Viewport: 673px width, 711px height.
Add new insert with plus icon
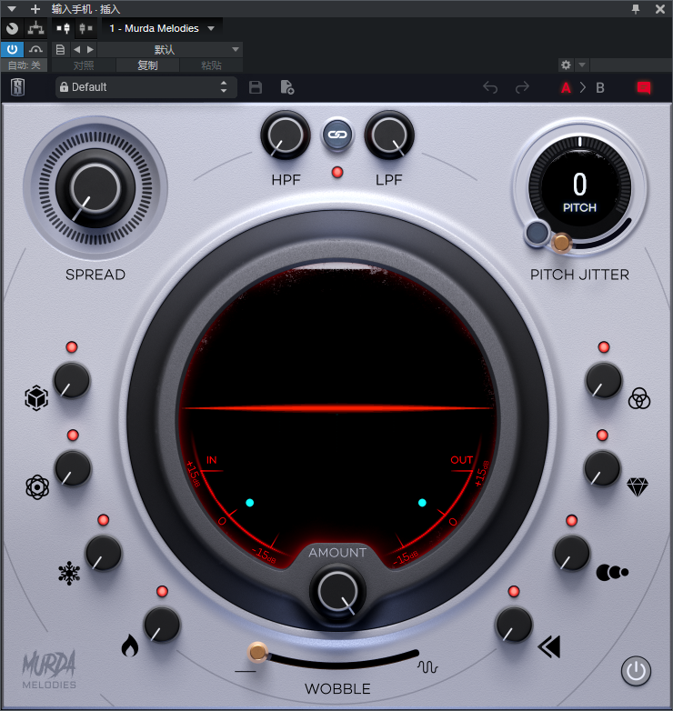click(35, 9)
